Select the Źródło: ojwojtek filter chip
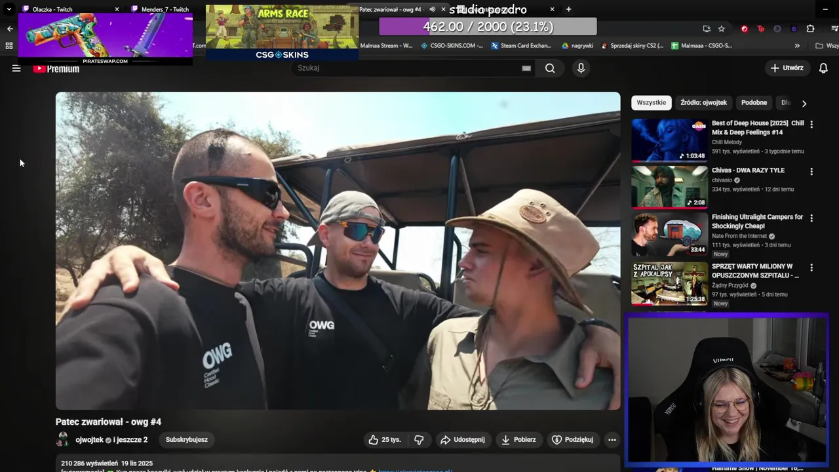This screenshot has width=839, height=472. 703,103
